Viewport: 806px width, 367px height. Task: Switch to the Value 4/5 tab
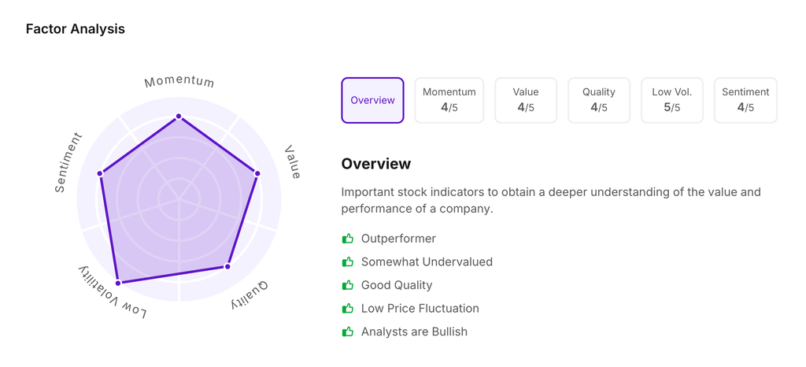point(526,100)
